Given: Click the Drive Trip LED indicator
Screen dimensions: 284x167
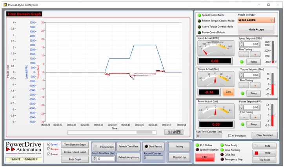Looking at the screenshot, I should tap(222, 155).
